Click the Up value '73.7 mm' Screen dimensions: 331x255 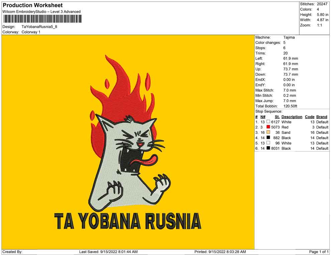(291, 69)
